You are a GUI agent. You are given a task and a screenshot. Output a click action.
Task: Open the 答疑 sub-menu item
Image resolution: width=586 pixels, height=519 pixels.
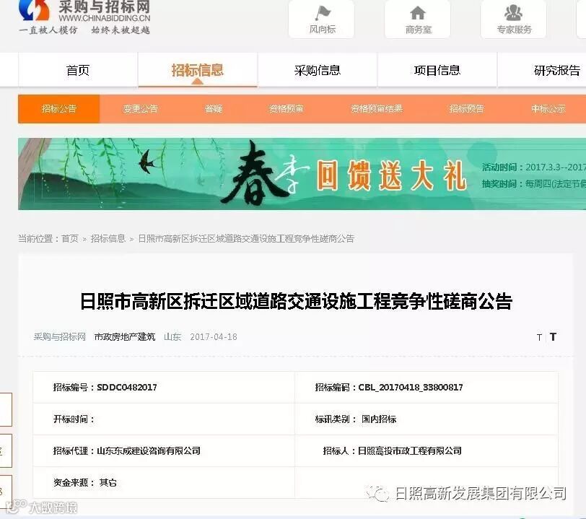pyautogui.click(x=214, y=109)
